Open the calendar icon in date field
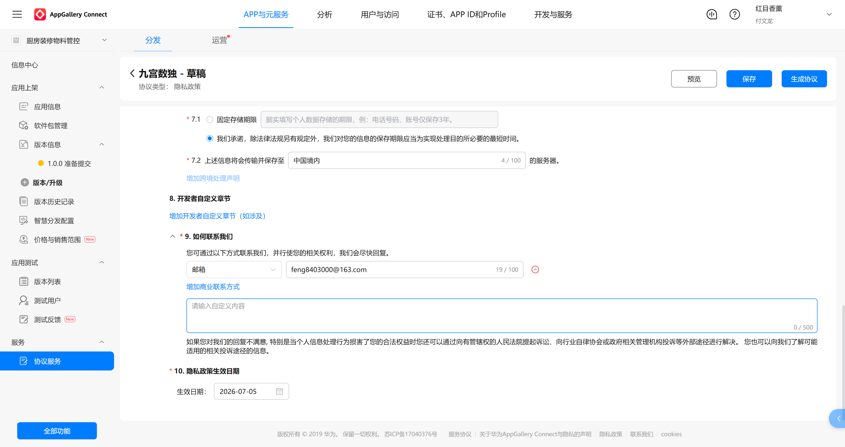 (279, 391)
